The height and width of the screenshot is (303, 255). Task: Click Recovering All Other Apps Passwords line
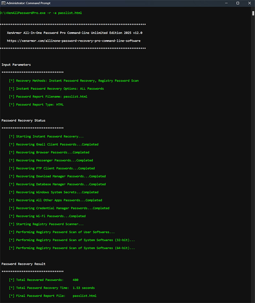[x=55, y=200]
